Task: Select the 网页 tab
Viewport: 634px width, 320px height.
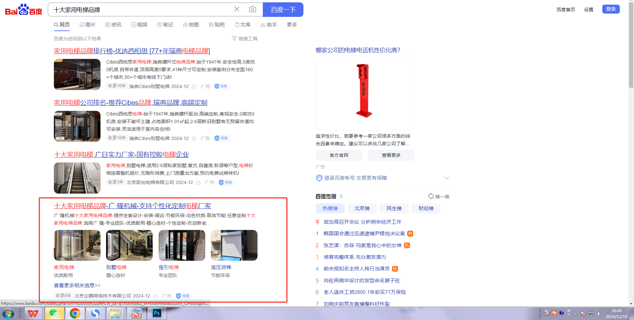Action: (x=62, y=25)
